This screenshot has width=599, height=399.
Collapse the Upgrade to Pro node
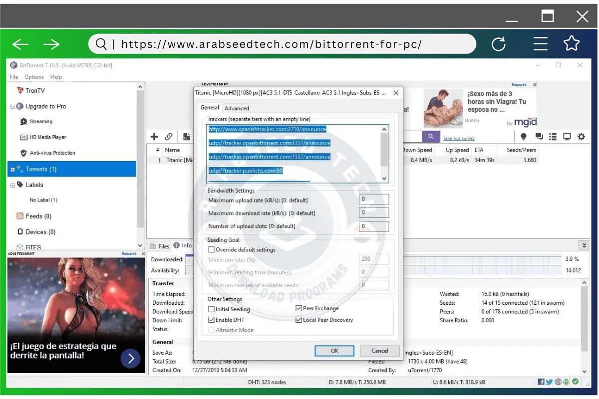pyautogui.click(x=12, y=107)
